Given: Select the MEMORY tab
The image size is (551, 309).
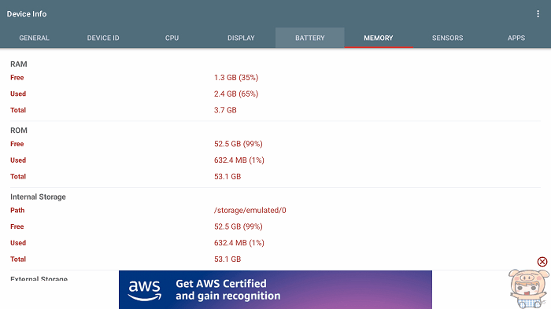Looking at the screenshot, I should coord(379,38).
